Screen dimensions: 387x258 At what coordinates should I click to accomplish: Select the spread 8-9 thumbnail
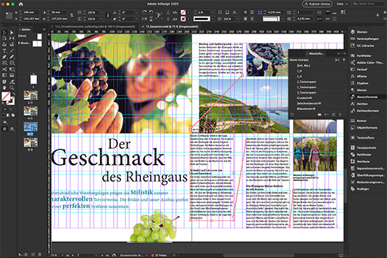(x=31, y=142)
